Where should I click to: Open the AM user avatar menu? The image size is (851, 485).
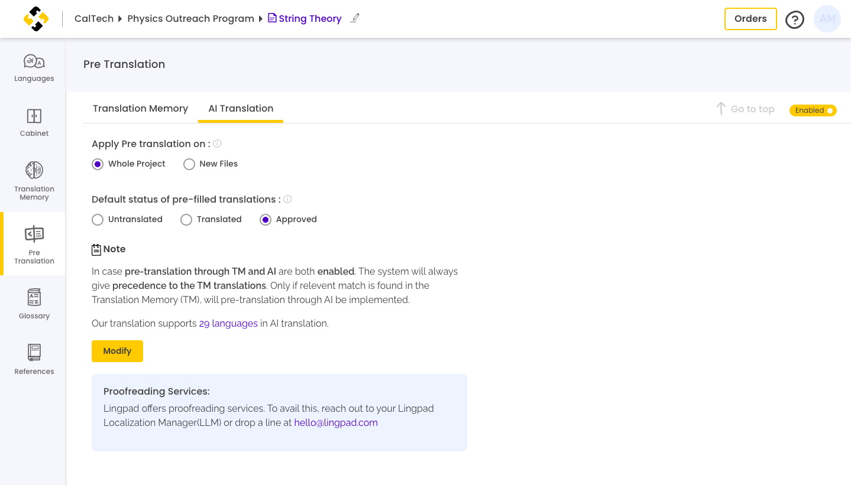coord(827,19)
